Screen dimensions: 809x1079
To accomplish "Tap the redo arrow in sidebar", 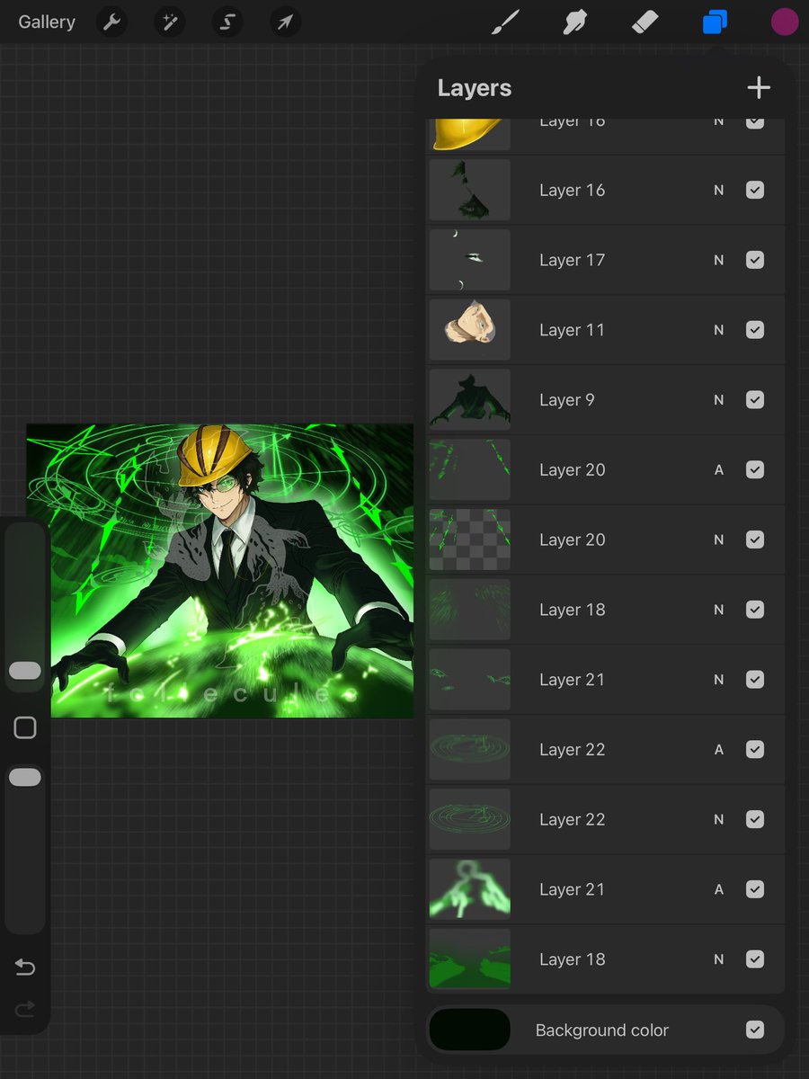I will coord(25,1009).
